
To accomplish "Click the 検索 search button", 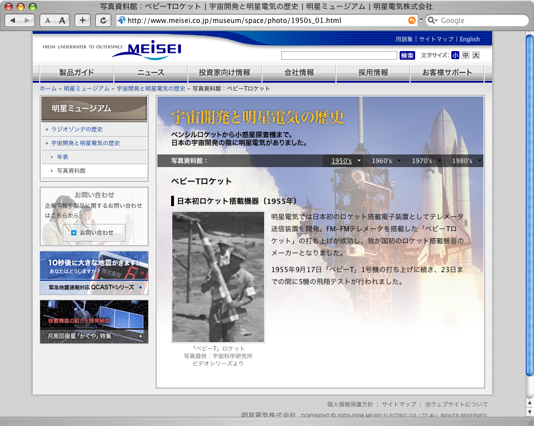I will click(407, 56).
